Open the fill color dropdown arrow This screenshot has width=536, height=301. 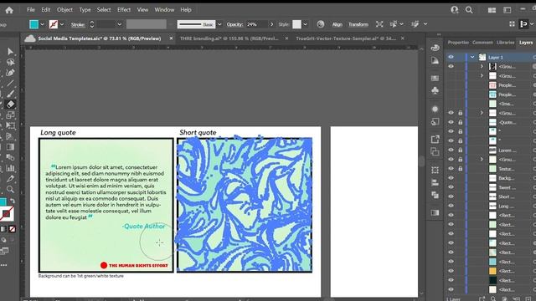tap(42, 24)
